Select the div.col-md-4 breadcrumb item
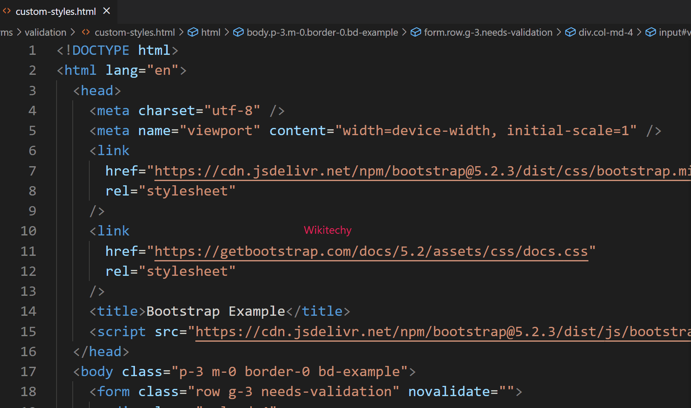This screenshot has height=408, width=691. point(606,32)
